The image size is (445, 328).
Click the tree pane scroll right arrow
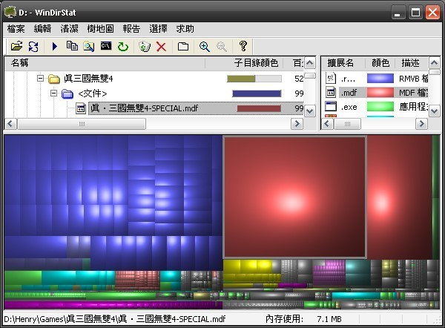tap(297, 124)
